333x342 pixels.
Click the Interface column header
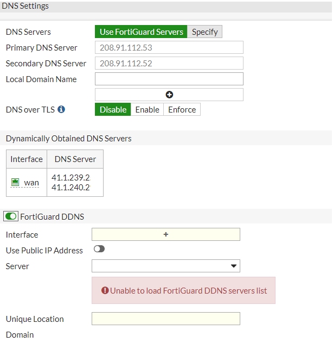click(27, 159)
